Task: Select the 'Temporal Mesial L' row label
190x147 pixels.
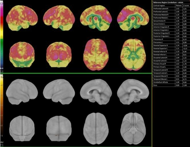Action: pos(160,79)
